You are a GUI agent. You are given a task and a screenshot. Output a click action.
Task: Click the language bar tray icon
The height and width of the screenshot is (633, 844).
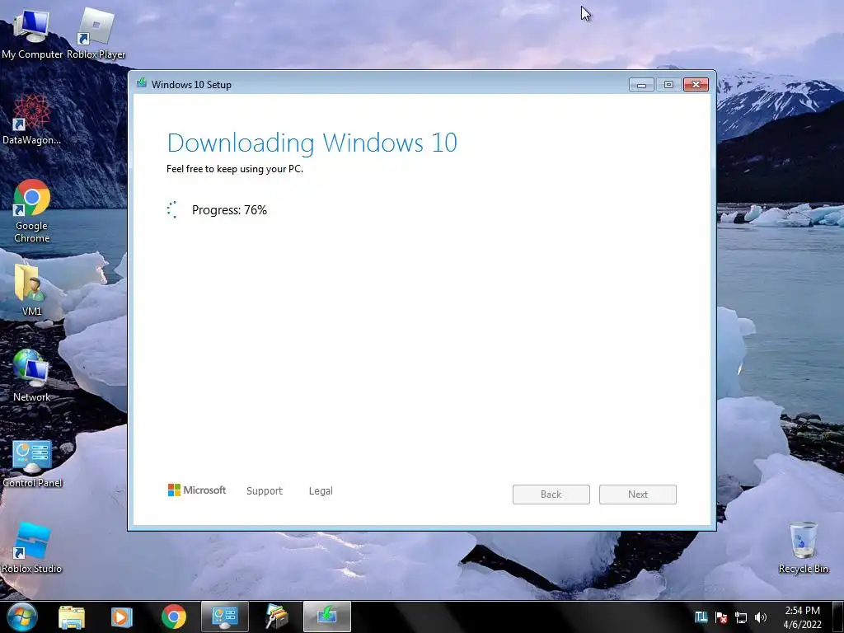click(701, 617)
